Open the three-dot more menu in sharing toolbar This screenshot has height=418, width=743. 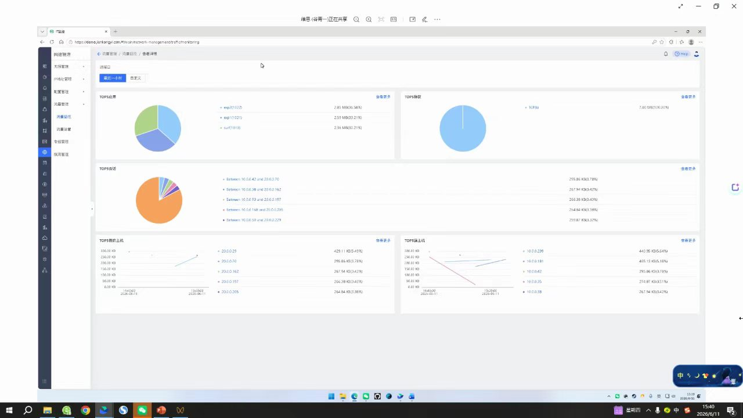pyautogui.click(x=437, y=19)
